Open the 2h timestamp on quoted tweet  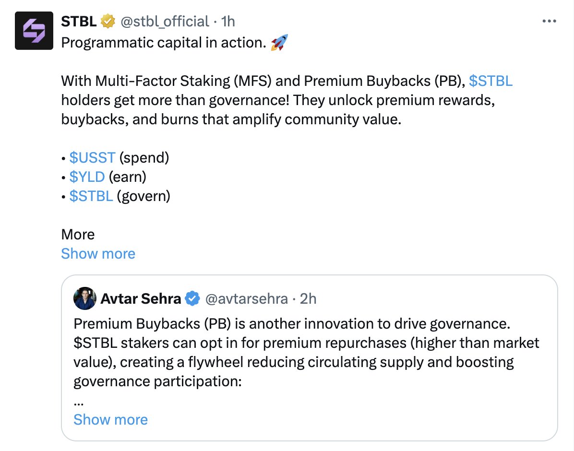pyautogui.click(x=308, y=298)
